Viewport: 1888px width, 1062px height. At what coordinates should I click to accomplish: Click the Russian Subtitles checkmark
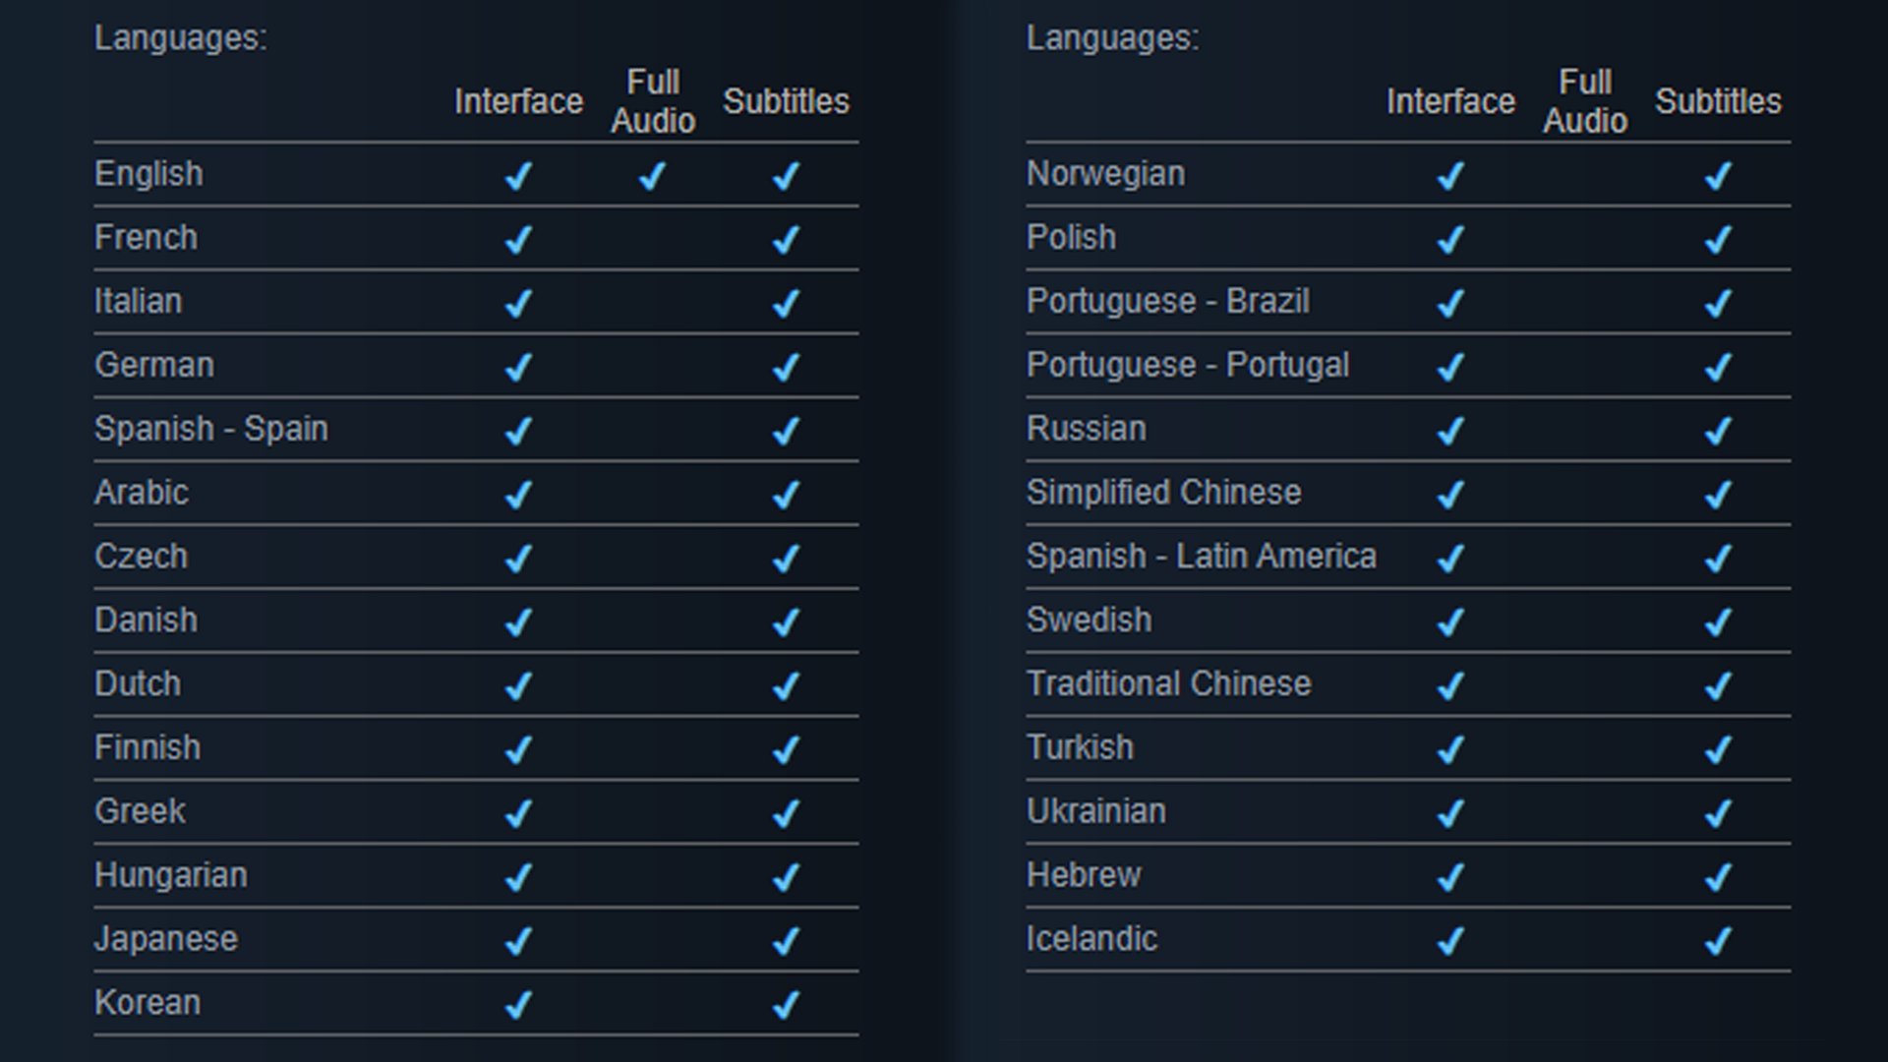click(x=1717, y=431)
